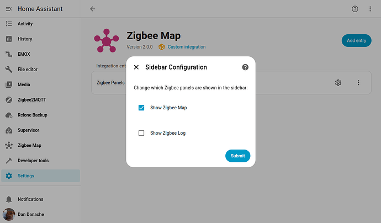Click the EMQX sidebar icon
Screen dimensions: 381x223
(x=9, y=54)
